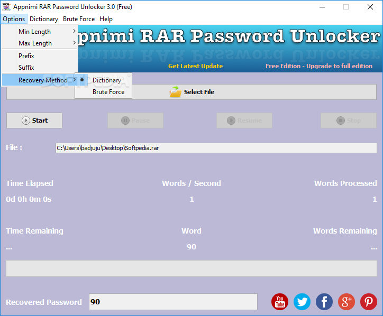383x316 pixels.
Task: Follow the Get Latest Update link
Action: point(195,66)
